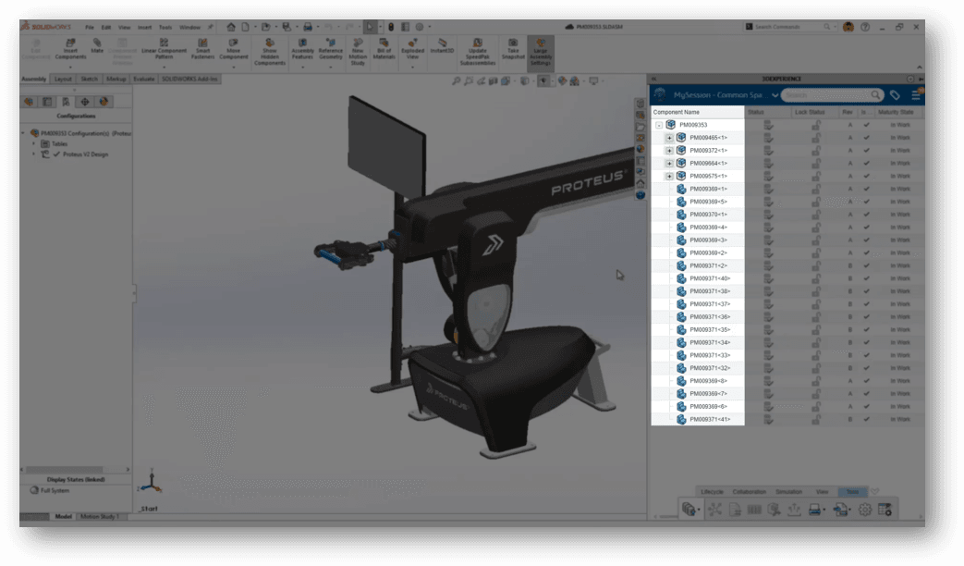Collapse the PM009353 root node
964x566 pixels.
coord(659,124)
